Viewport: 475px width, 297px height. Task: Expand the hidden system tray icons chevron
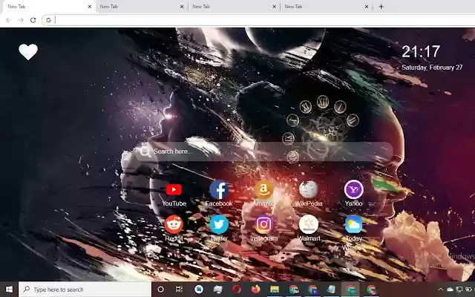[x=441, y=290]
